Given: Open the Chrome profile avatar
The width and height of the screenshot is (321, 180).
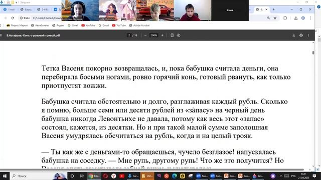Looking at the screenshot, I should pos(303,18).
